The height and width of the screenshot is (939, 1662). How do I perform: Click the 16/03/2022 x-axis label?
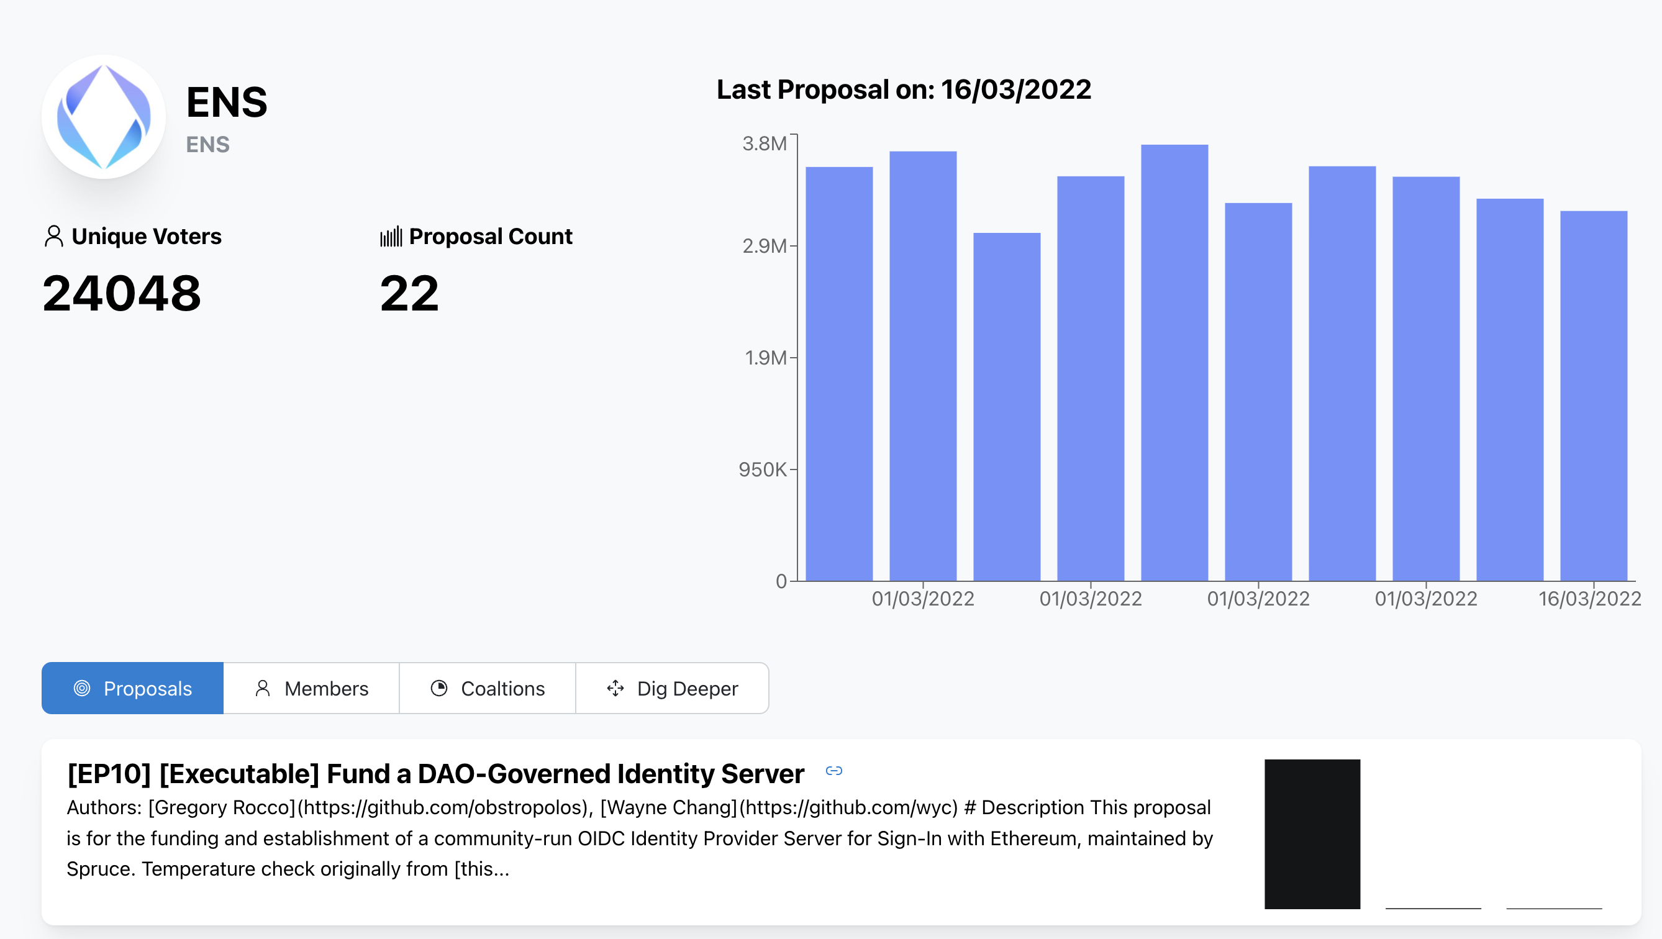(x=1590, y=598)
